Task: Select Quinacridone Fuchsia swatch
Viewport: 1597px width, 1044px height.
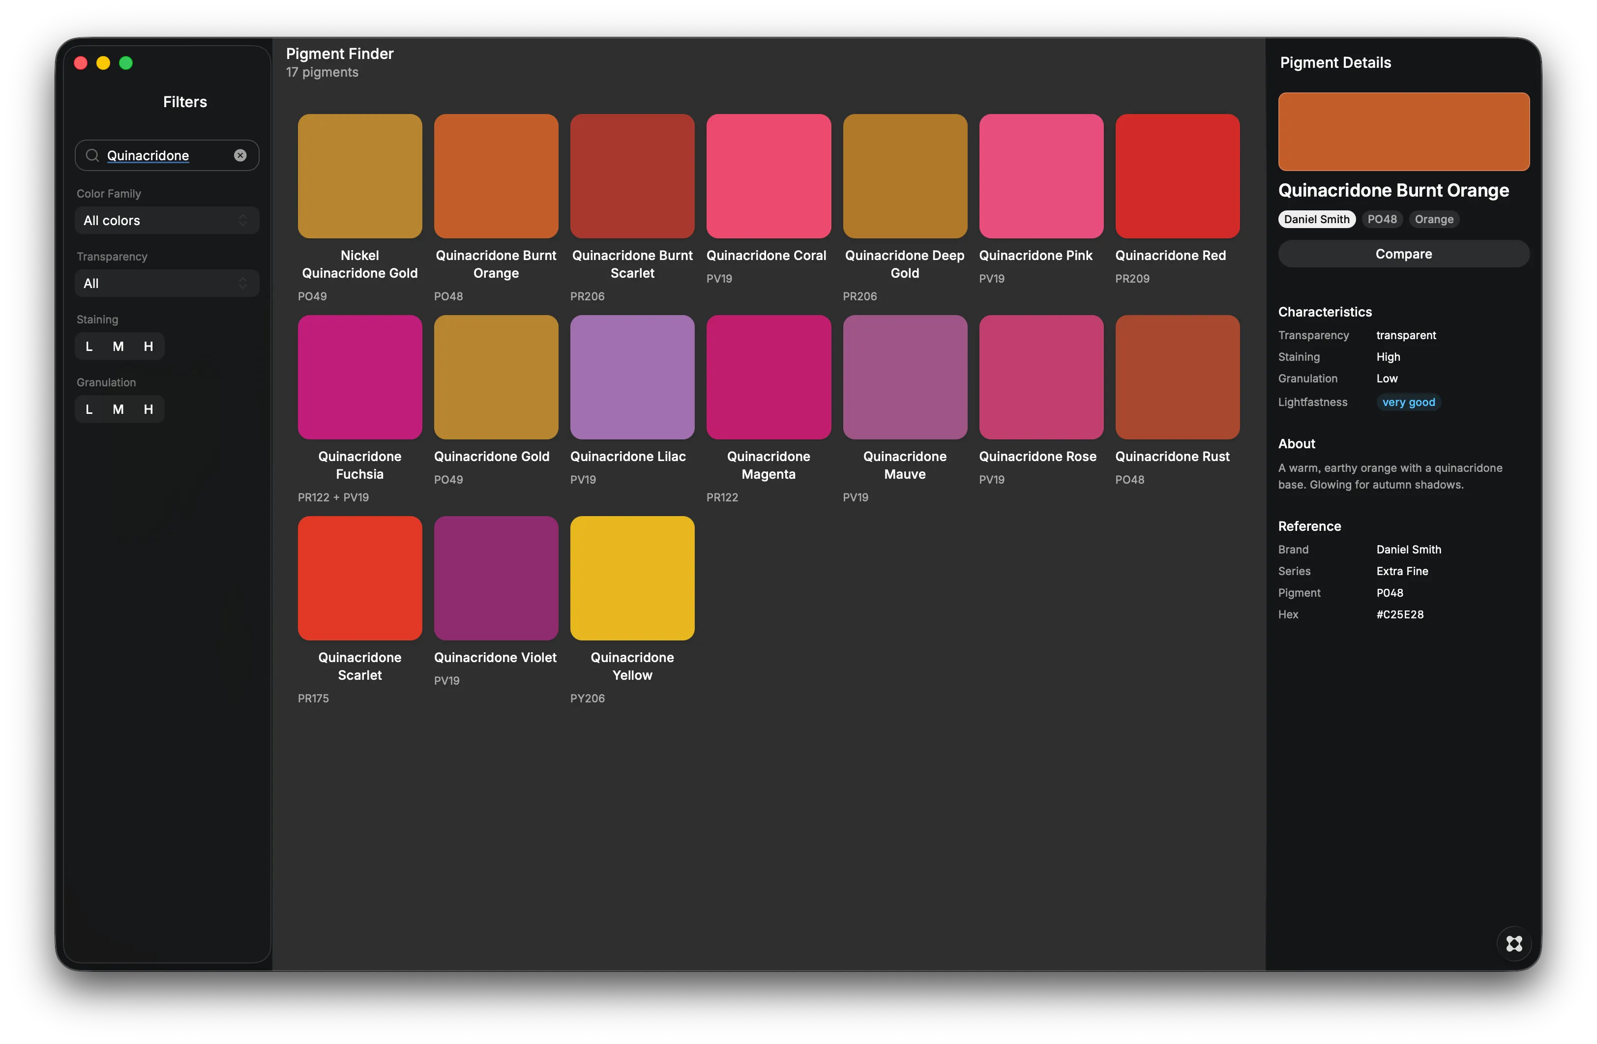Action: [359, 377]
